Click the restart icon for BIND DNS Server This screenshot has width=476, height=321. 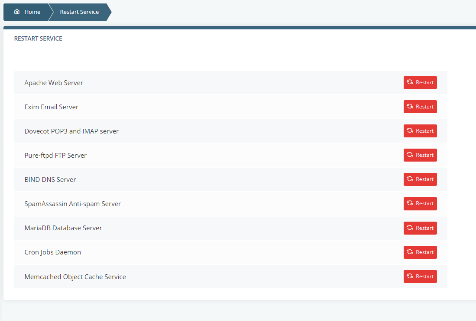(409, 179)
